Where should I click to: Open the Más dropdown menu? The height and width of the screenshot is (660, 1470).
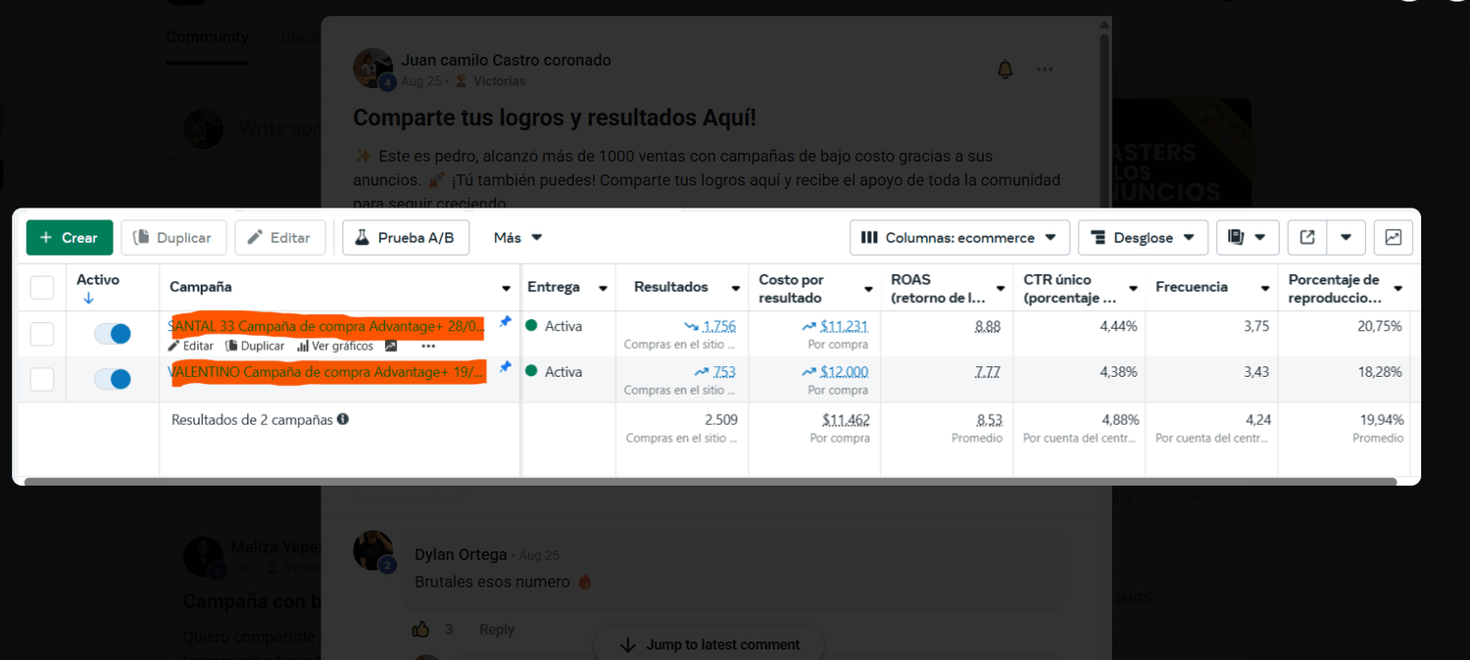pyautogui.click(x=517, y=237)
